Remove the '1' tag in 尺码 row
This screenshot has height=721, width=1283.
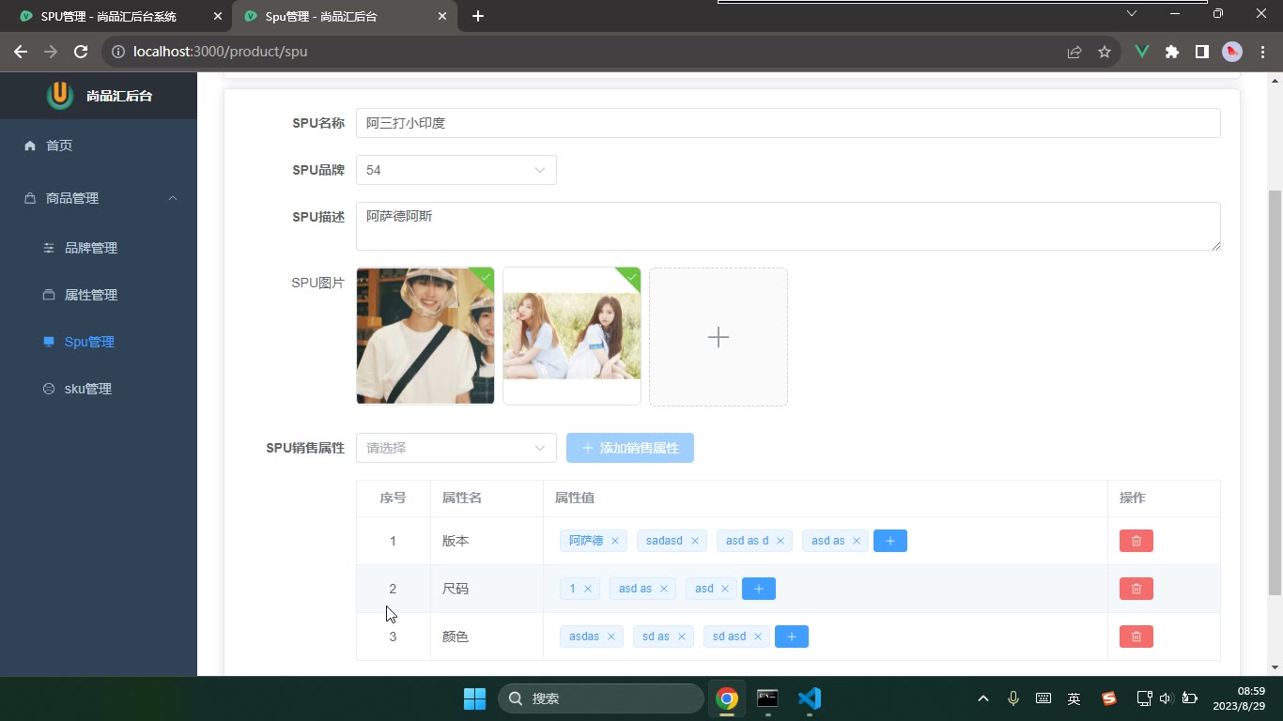pos(588,589)
